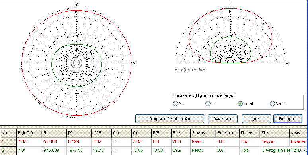The image size is (308, 155).
Task: Click the Inverted name cell
Action: 298,141
